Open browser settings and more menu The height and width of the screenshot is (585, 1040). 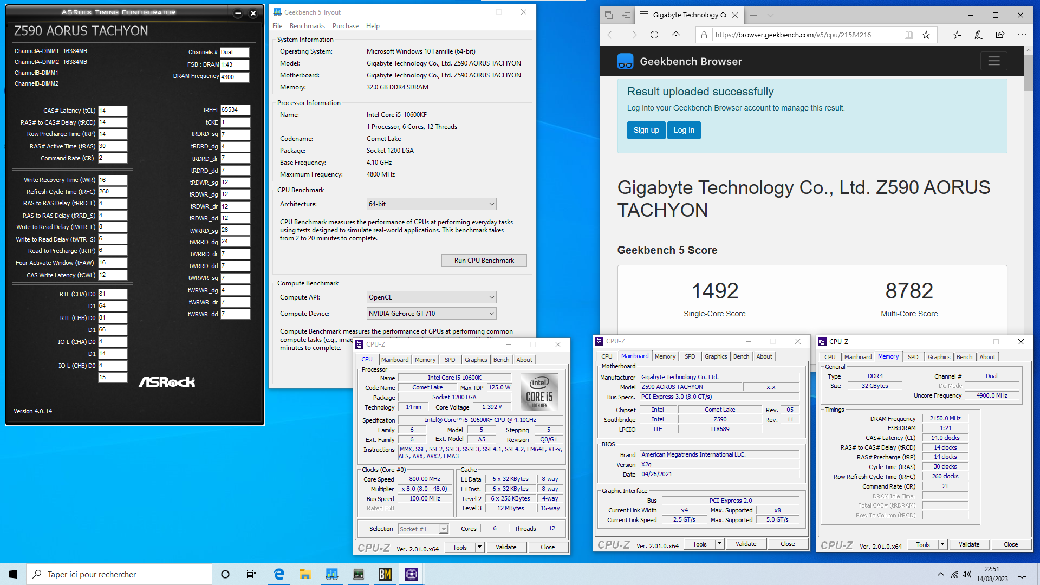pyautogui.click(x=1022, y=35)
